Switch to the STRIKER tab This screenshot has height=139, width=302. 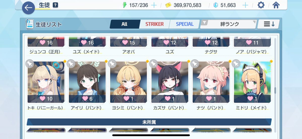154,24
